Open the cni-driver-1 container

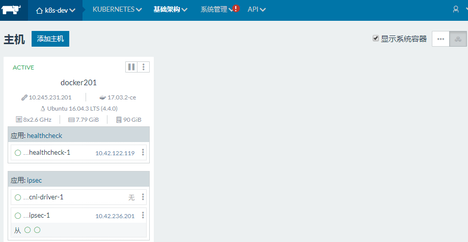(x=43, y=197)
